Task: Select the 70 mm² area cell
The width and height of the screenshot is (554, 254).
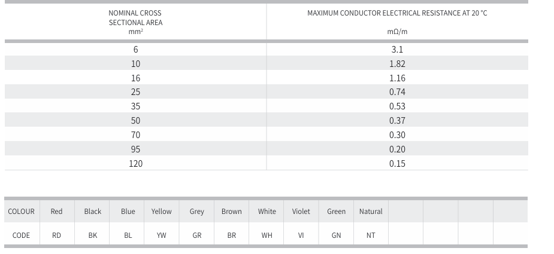Action: pyautogui.click(x=135, y=135)
